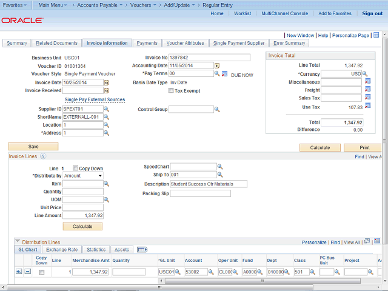Click Show all columns icon
The image size is (388, 291).
[142, 250]
